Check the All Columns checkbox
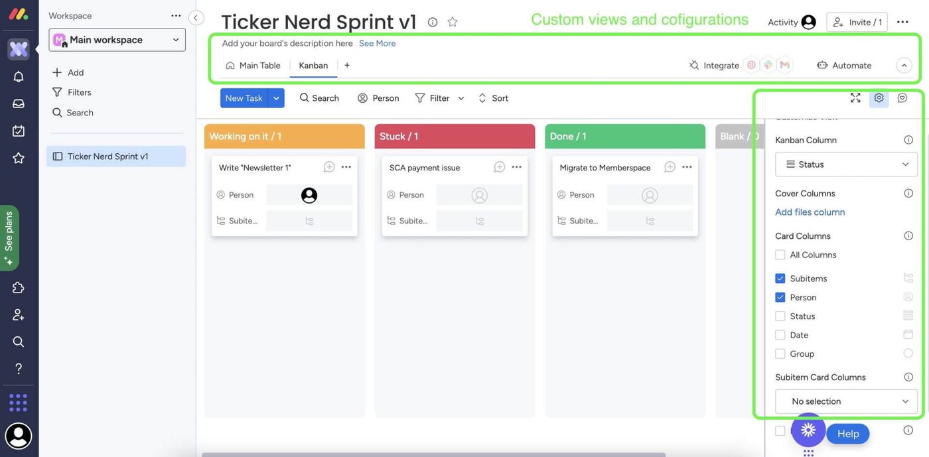 [x=780, y=255]
